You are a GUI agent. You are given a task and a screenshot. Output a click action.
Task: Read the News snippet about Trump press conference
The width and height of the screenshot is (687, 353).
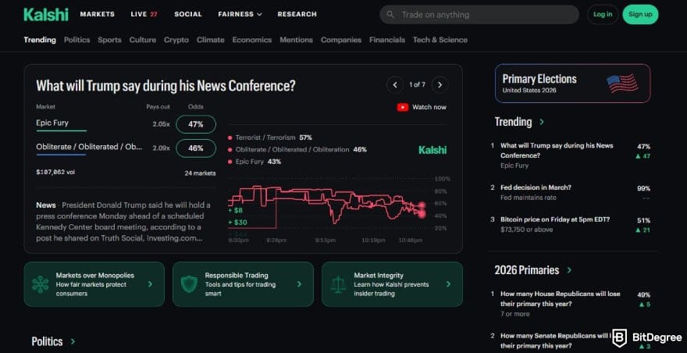[123, 222]
